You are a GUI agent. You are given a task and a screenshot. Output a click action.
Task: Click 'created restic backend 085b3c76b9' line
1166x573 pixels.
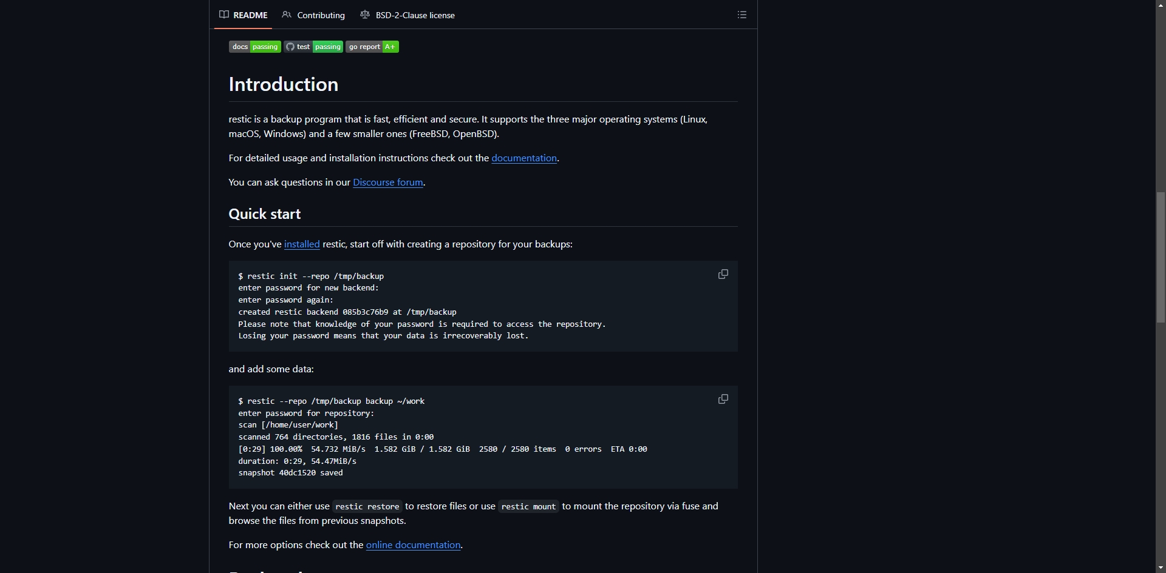[347, 312]
